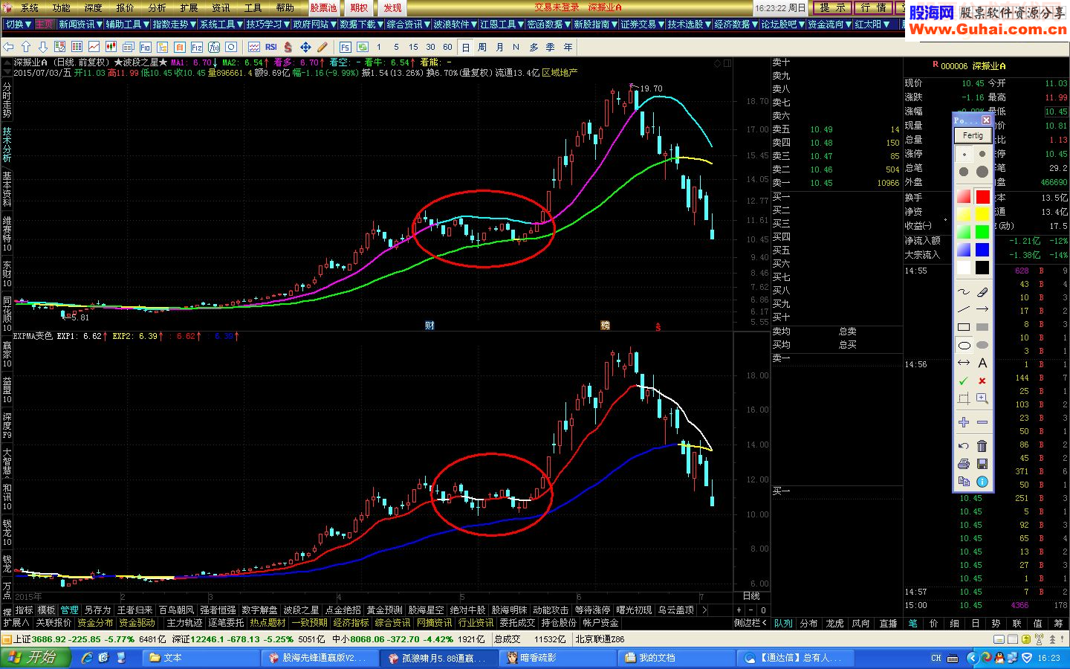The height and width of the screenshot is (669, 1070).
Task: Select the small dot pen size
Action: pos(982,154)
